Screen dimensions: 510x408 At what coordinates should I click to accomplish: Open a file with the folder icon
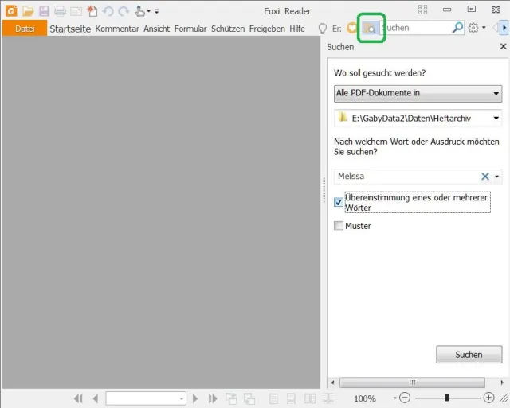click(x=28, y=11)
